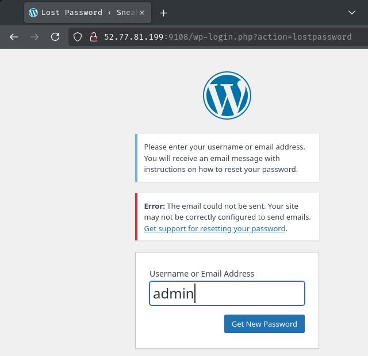Open a new tab with the plus icon

(163, 13)
